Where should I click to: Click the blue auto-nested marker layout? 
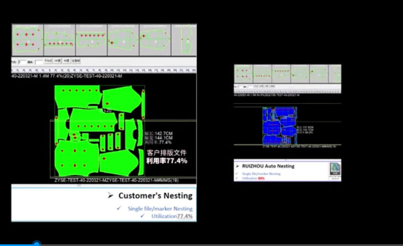tap(279, 126)
